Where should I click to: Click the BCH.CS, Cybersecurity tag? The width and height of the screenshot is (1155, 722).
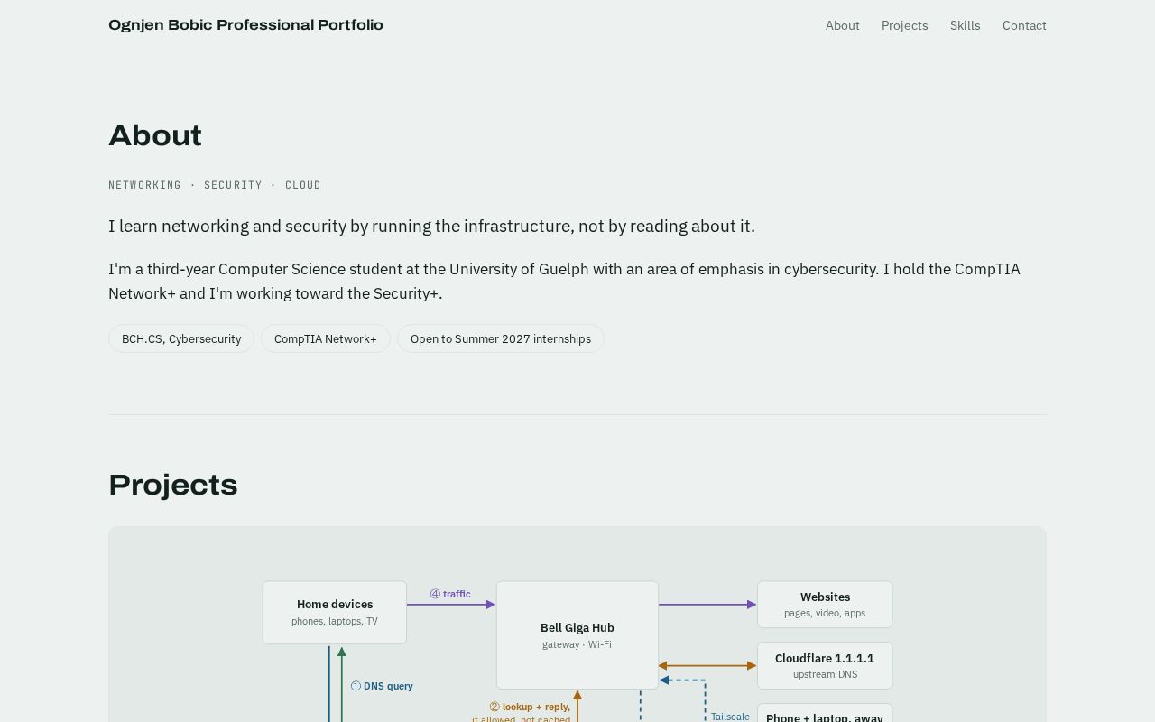pos(181,338)
